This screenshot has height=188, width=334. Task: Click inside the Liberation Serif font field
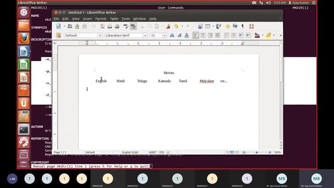124,36
